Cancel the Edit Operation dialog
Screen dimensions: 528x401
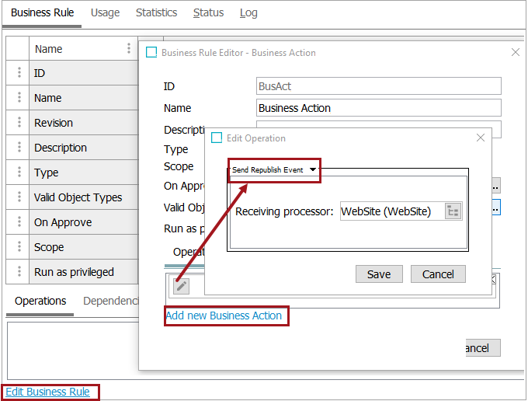(x=438, y=274)
